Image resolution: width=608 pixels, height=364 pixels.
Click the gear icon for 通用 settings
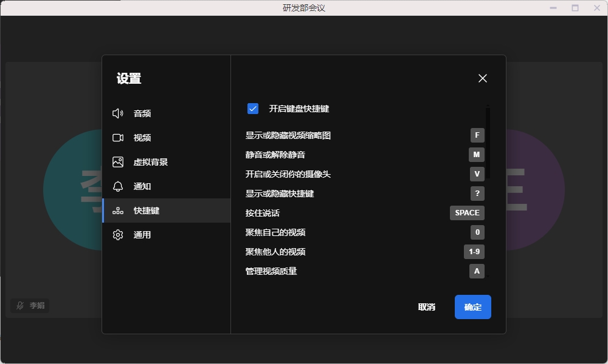(118, 235)
